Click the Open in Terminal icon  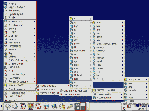pyautogui.click(x=61, y=94)
